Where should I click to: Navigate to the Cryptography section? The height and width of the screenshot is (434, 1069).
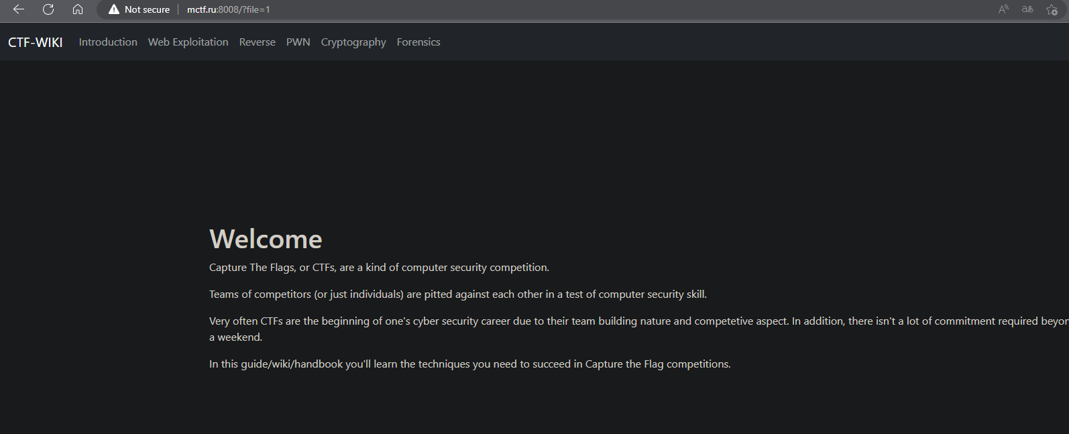353,42
